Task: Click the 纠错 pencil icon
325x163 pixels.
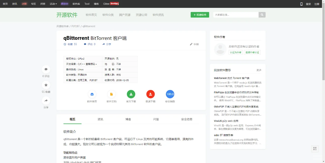Action: point(191,44)
